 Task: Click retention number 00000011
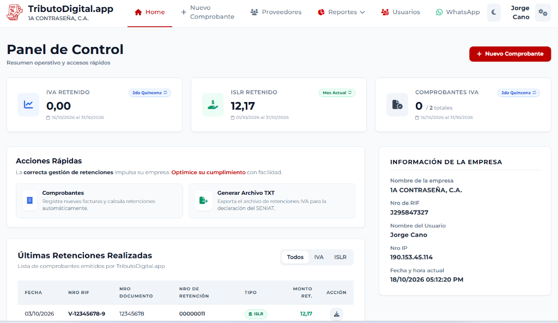tap(192, 314)
